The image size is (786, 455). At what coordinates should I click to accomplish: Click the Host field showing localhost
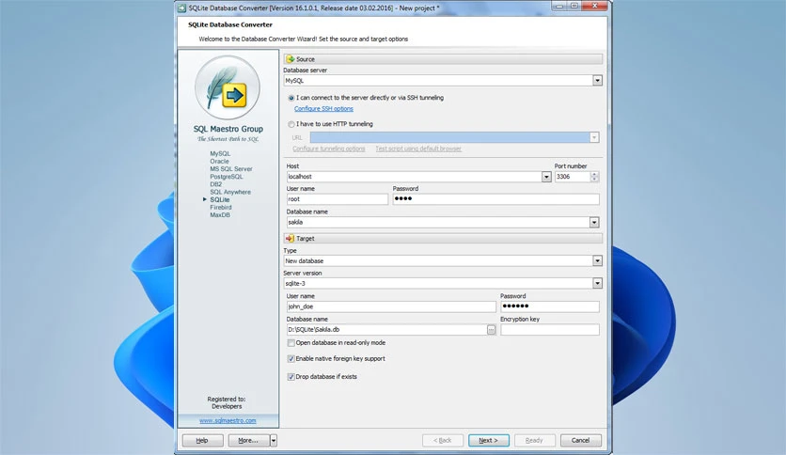coord(414,177)
